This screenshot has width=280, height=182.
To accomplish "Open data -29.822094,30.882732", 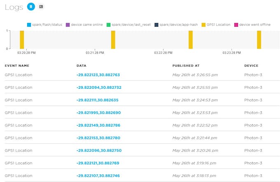I will pos(99,88).
